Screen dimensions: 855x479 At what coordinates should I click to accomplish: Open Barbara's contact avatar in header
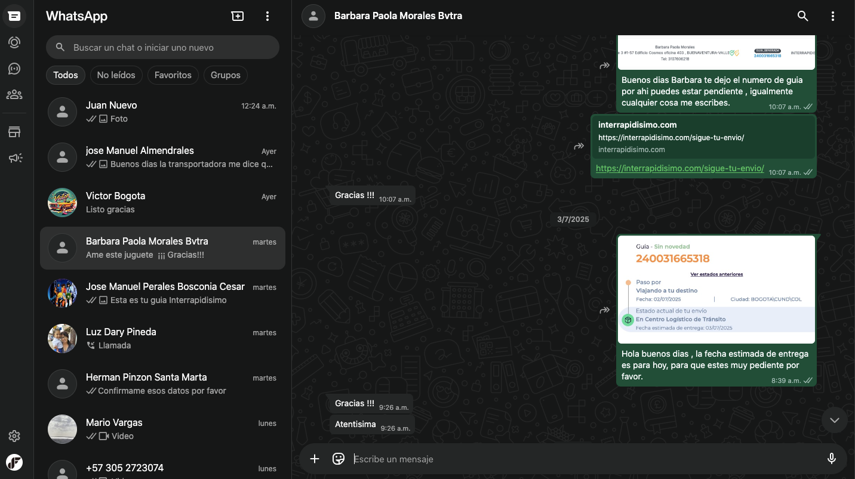tap(313, 16)
